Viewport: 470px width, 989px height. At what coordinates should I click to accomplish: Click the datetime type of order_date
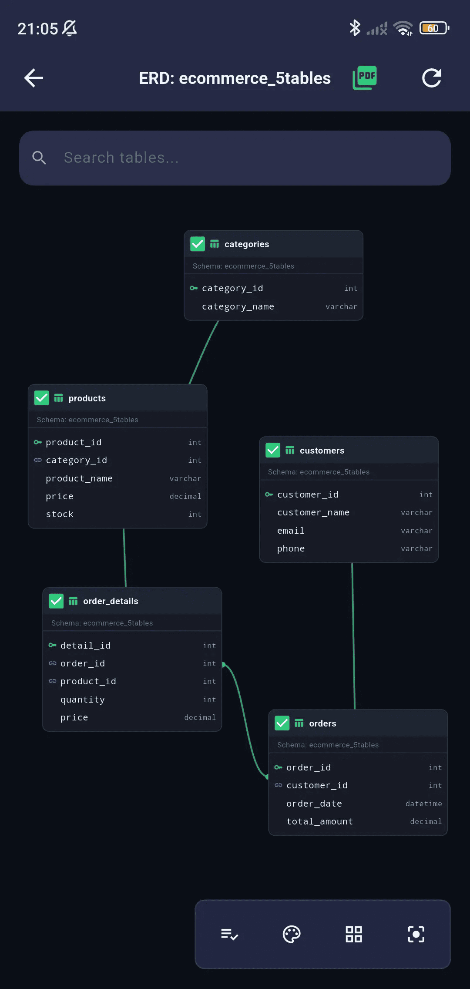point(423,804)
